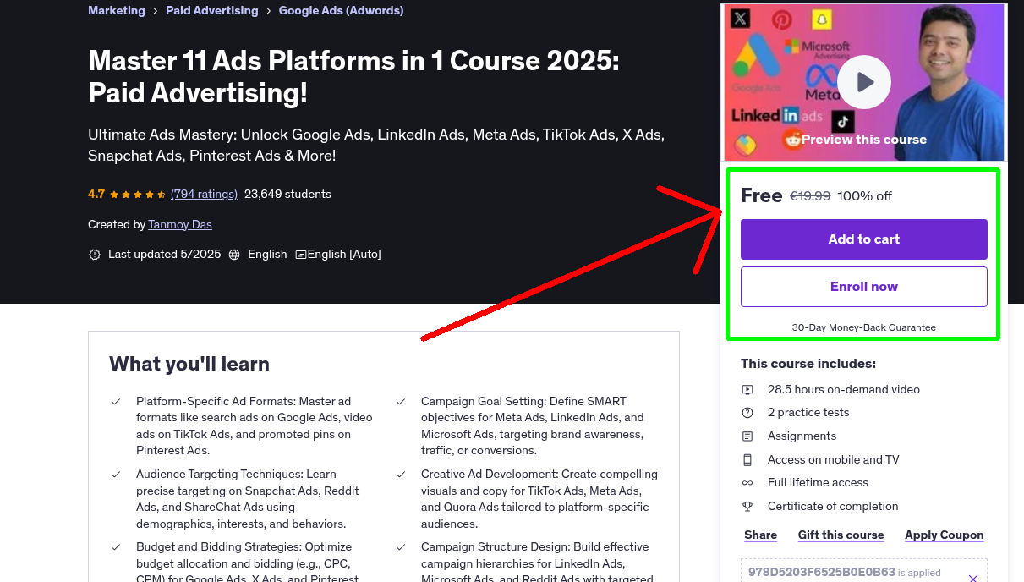Viewport: 1024px width, 582px height.
Task: Click the Preview this course label
Action: tap(864, 140)
